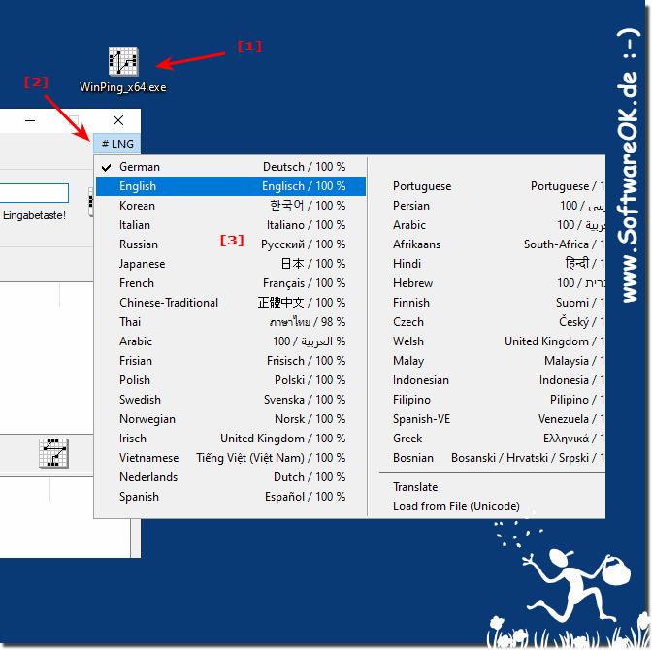This screenshot has width=652, height=650.
Task: Choose Finnish (Suomi) entry
Action: [x=487, y=303]
